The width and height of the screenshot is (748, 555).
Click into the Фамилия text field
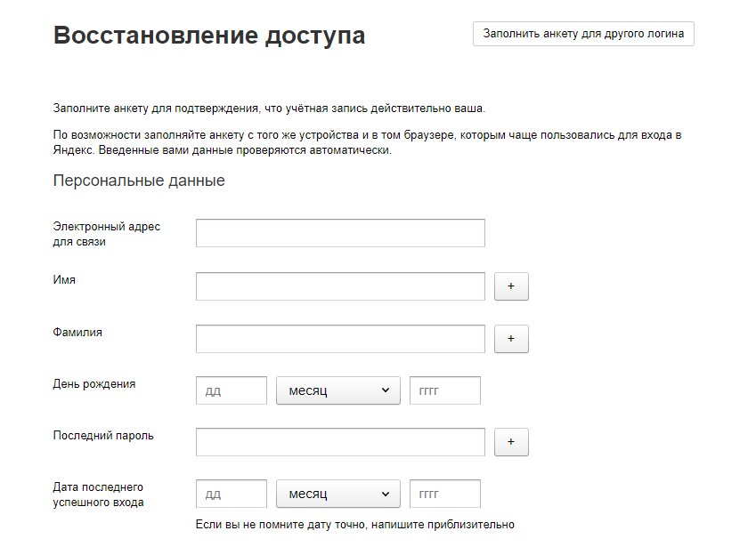pos(340,339)
